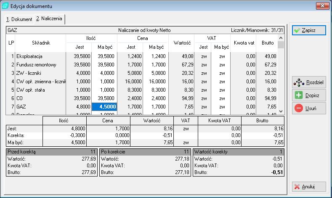The image size is (332, 198).
Task: Click the Naliczanie od kwoty Netto caption
Action: pyautogui.click(x=144, y=30)
